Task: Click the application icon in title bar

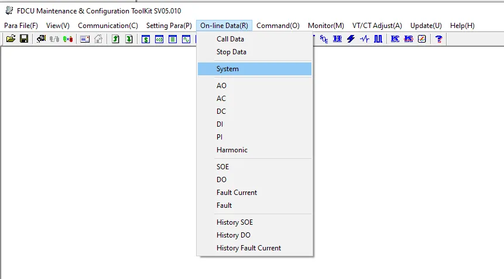Action: (x=9, y=11)
